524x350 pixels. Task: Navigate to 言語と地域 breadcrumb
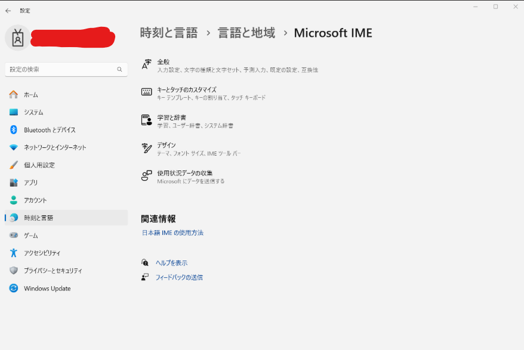pyautogui.click(x=246, y=33)
